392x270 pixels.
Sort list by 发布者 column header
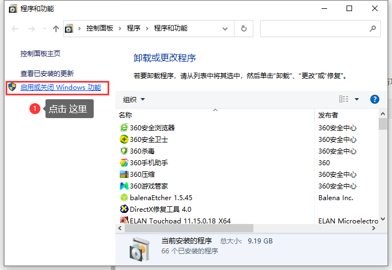(328, 115)
